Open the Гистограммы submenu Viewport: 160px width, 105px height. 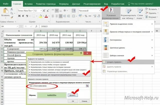128,40
